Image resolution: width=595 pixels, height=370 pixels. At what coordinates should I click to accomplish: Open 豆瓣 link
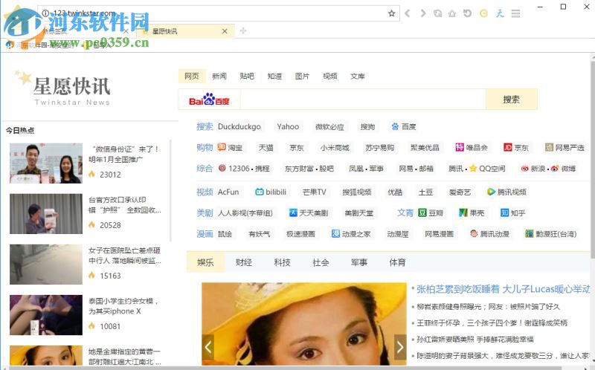(431, 212)
